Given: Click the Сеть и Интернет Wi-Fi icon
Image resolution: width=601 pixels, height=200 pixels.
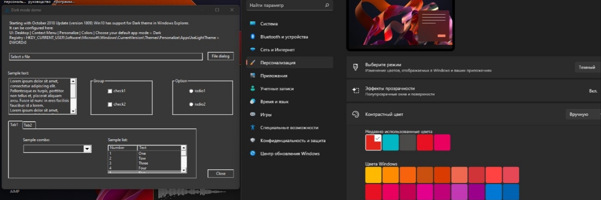Looking at the screenshot, I should click(253, 50).
